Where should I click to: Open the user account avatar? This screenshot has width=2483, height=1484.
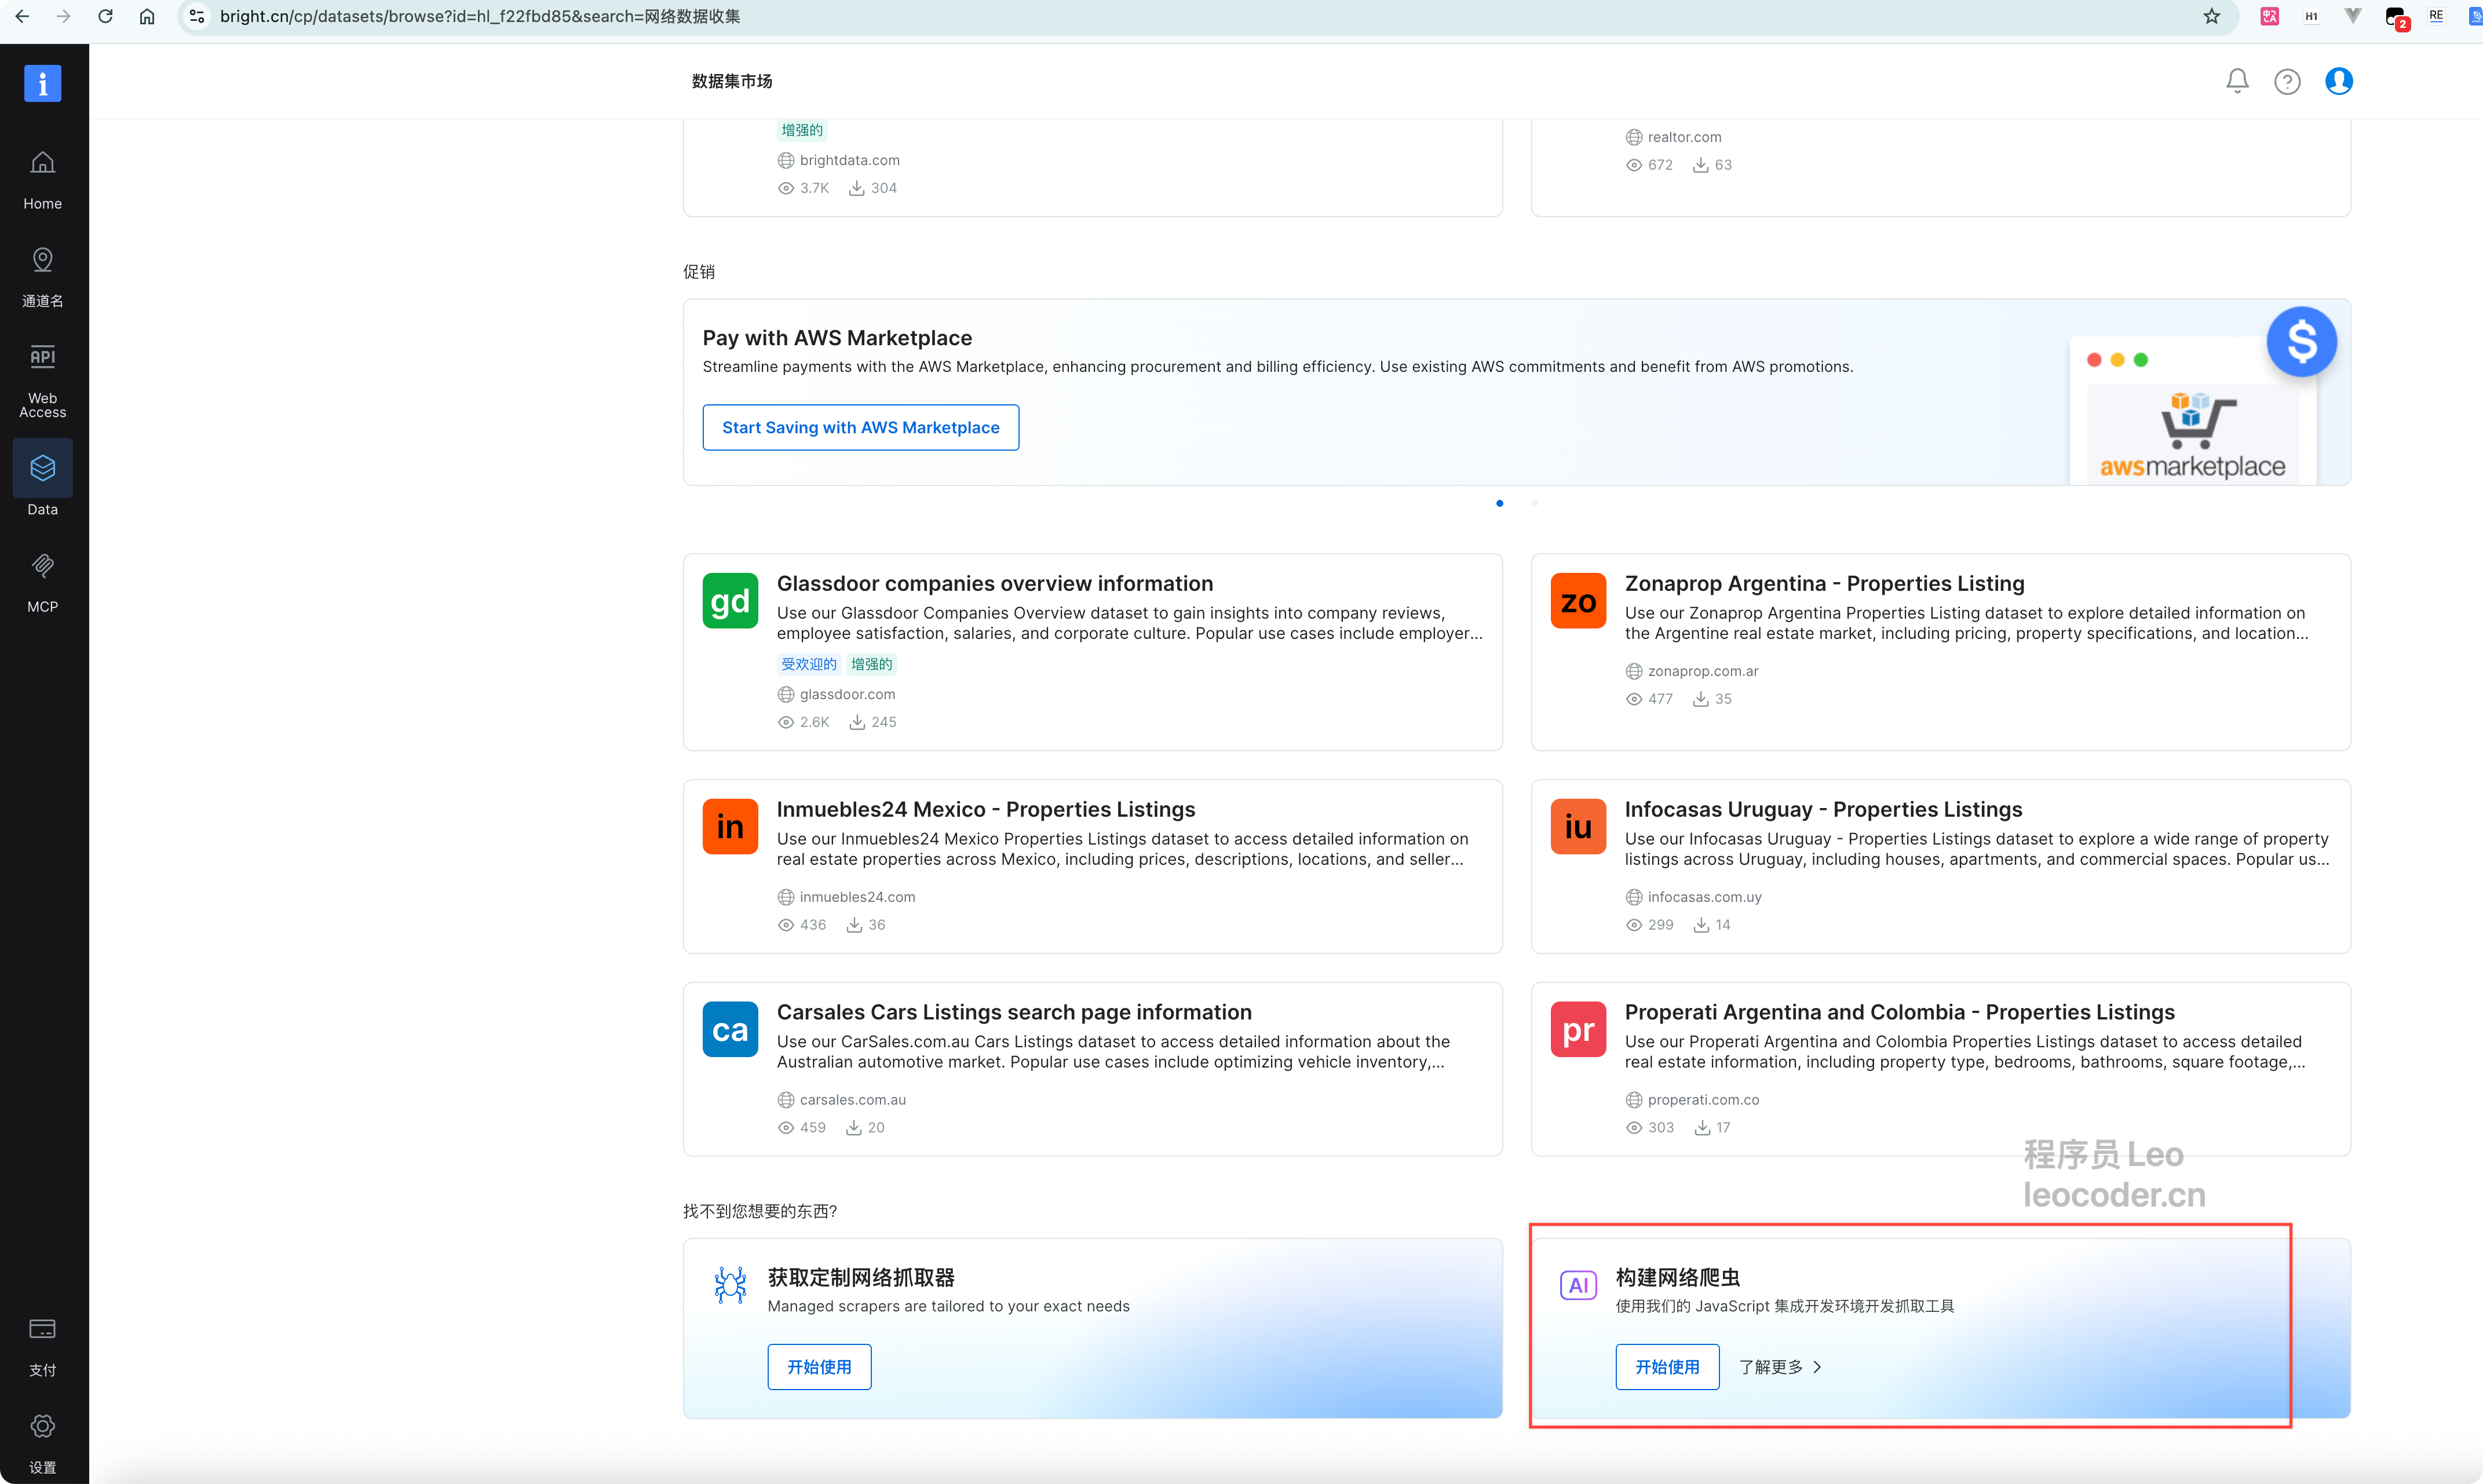2338,81
